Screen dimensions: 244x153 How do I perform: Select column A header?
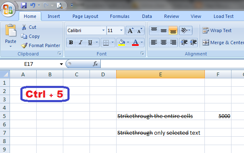(23, 74)
